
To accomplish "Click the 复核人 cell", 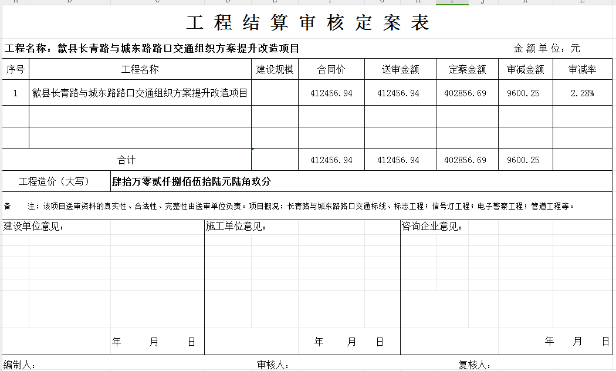I will [474, 365].
